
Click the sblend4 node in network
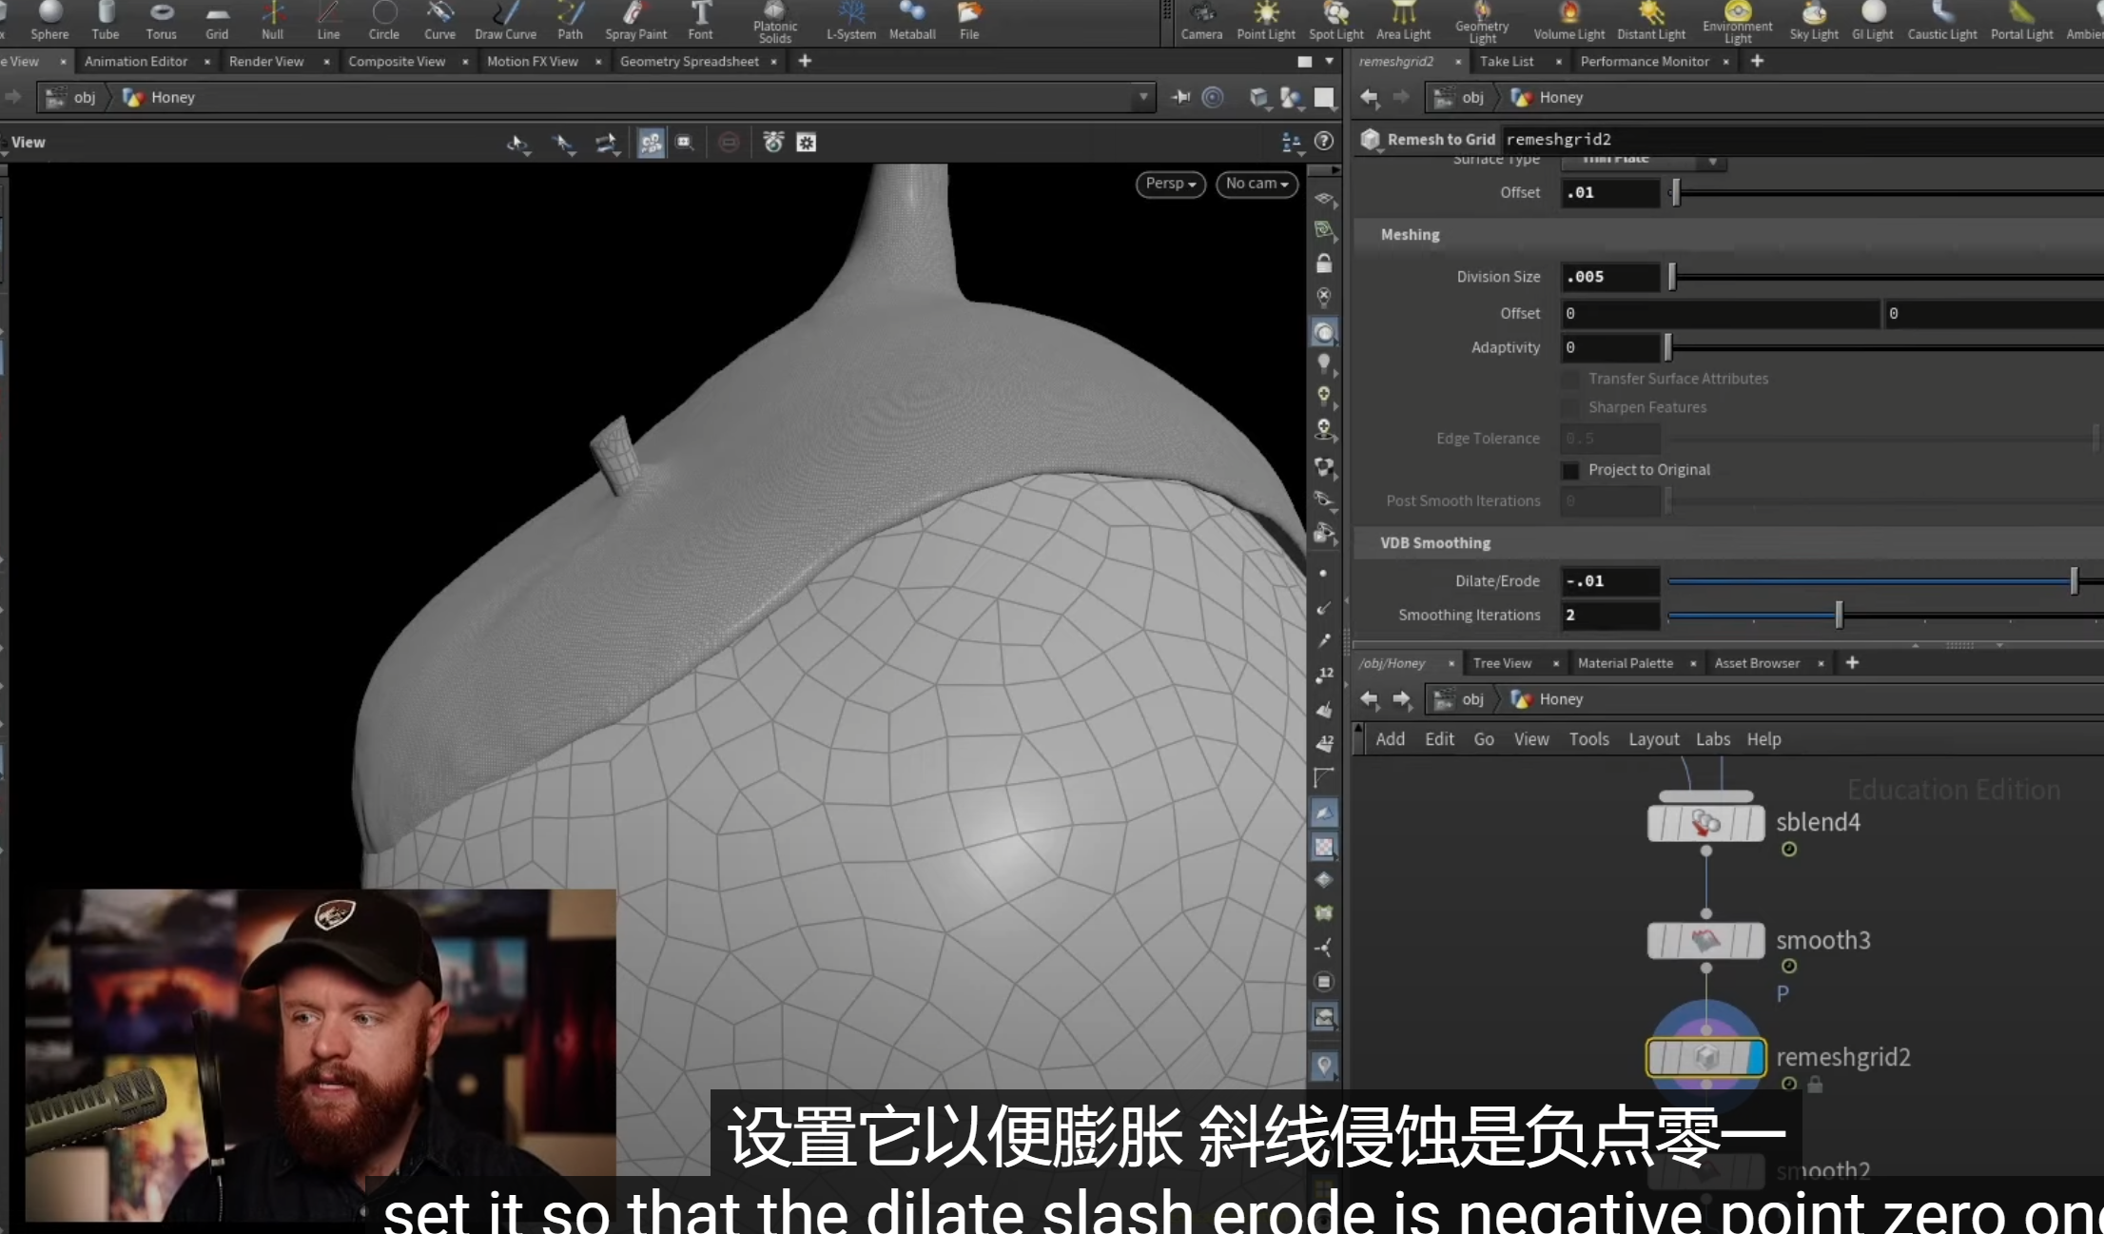click(x=1705, y=823)
